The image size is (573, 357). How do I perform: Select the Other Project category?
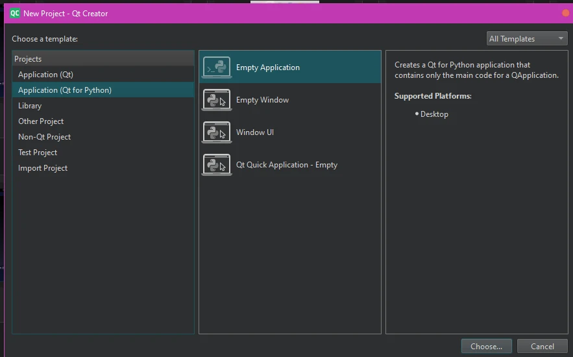pos(103,121)
